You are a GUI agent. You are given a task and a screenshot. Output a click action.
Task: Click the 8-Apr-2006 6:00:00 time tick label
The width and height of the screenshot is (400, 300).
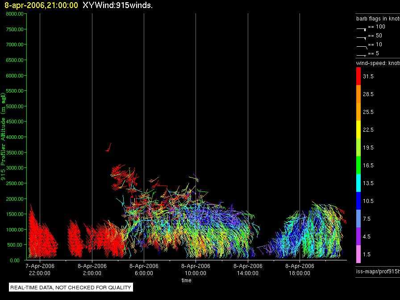[x=144, y=269]
